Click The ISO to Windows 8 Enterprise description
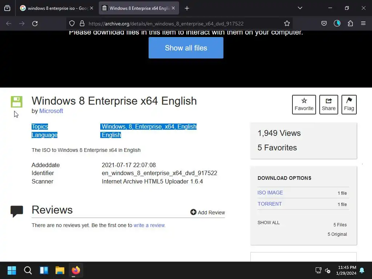372x279 pixels. point(86,150)
